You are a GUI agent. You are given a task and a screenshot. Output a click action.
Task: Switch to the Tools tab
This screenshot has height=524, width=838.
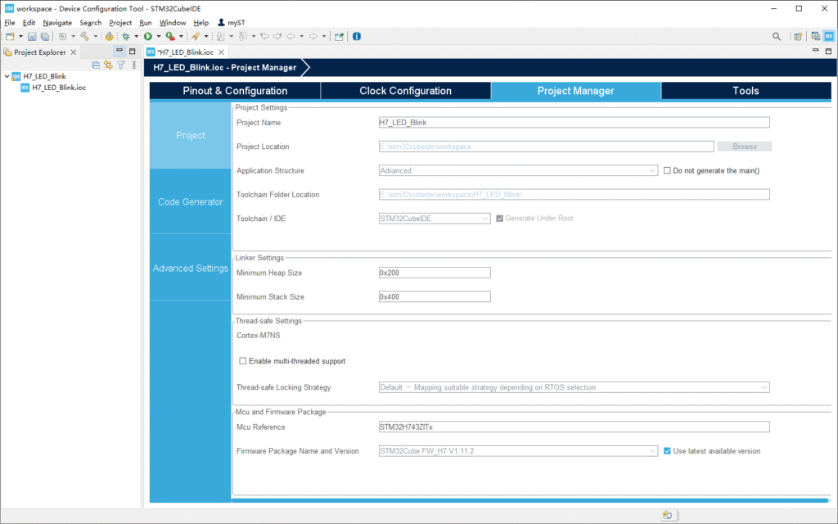click(746, 91)
